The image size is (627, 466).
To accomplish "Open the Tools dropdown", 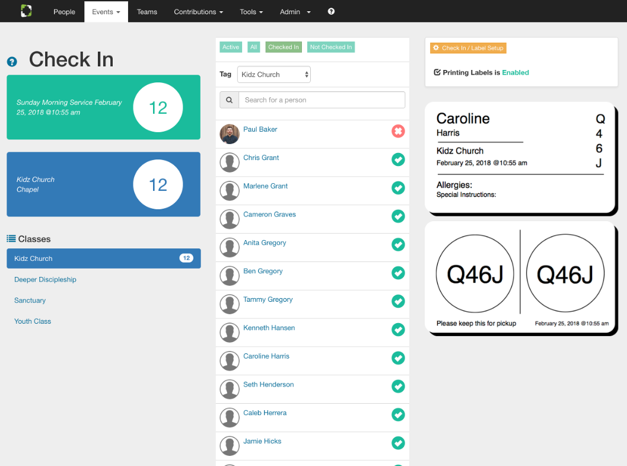I will pyautogui.click(x=251, y=12).
